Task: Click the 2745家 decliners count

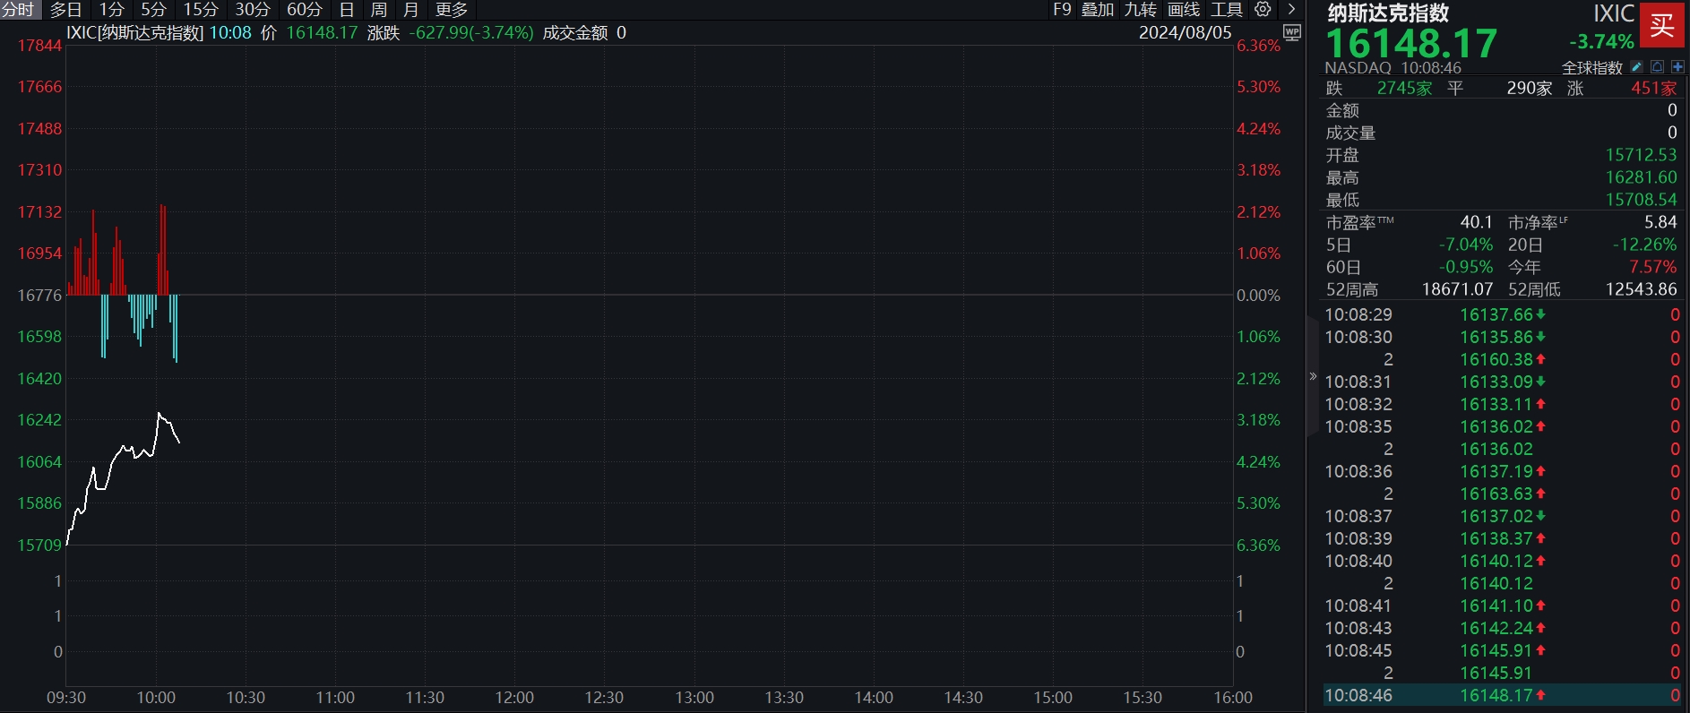Action: tap(1404, 89)
